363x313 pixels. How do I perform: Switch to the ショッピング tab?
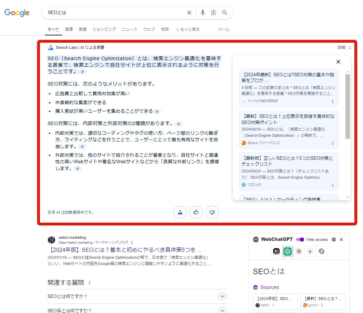(104, 29)
